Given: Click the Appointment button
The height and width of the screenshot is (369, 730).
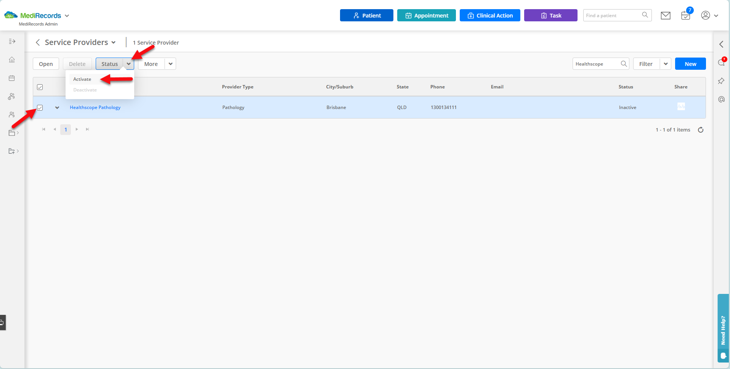Looking at the screenshot, I should pos(427,15).
